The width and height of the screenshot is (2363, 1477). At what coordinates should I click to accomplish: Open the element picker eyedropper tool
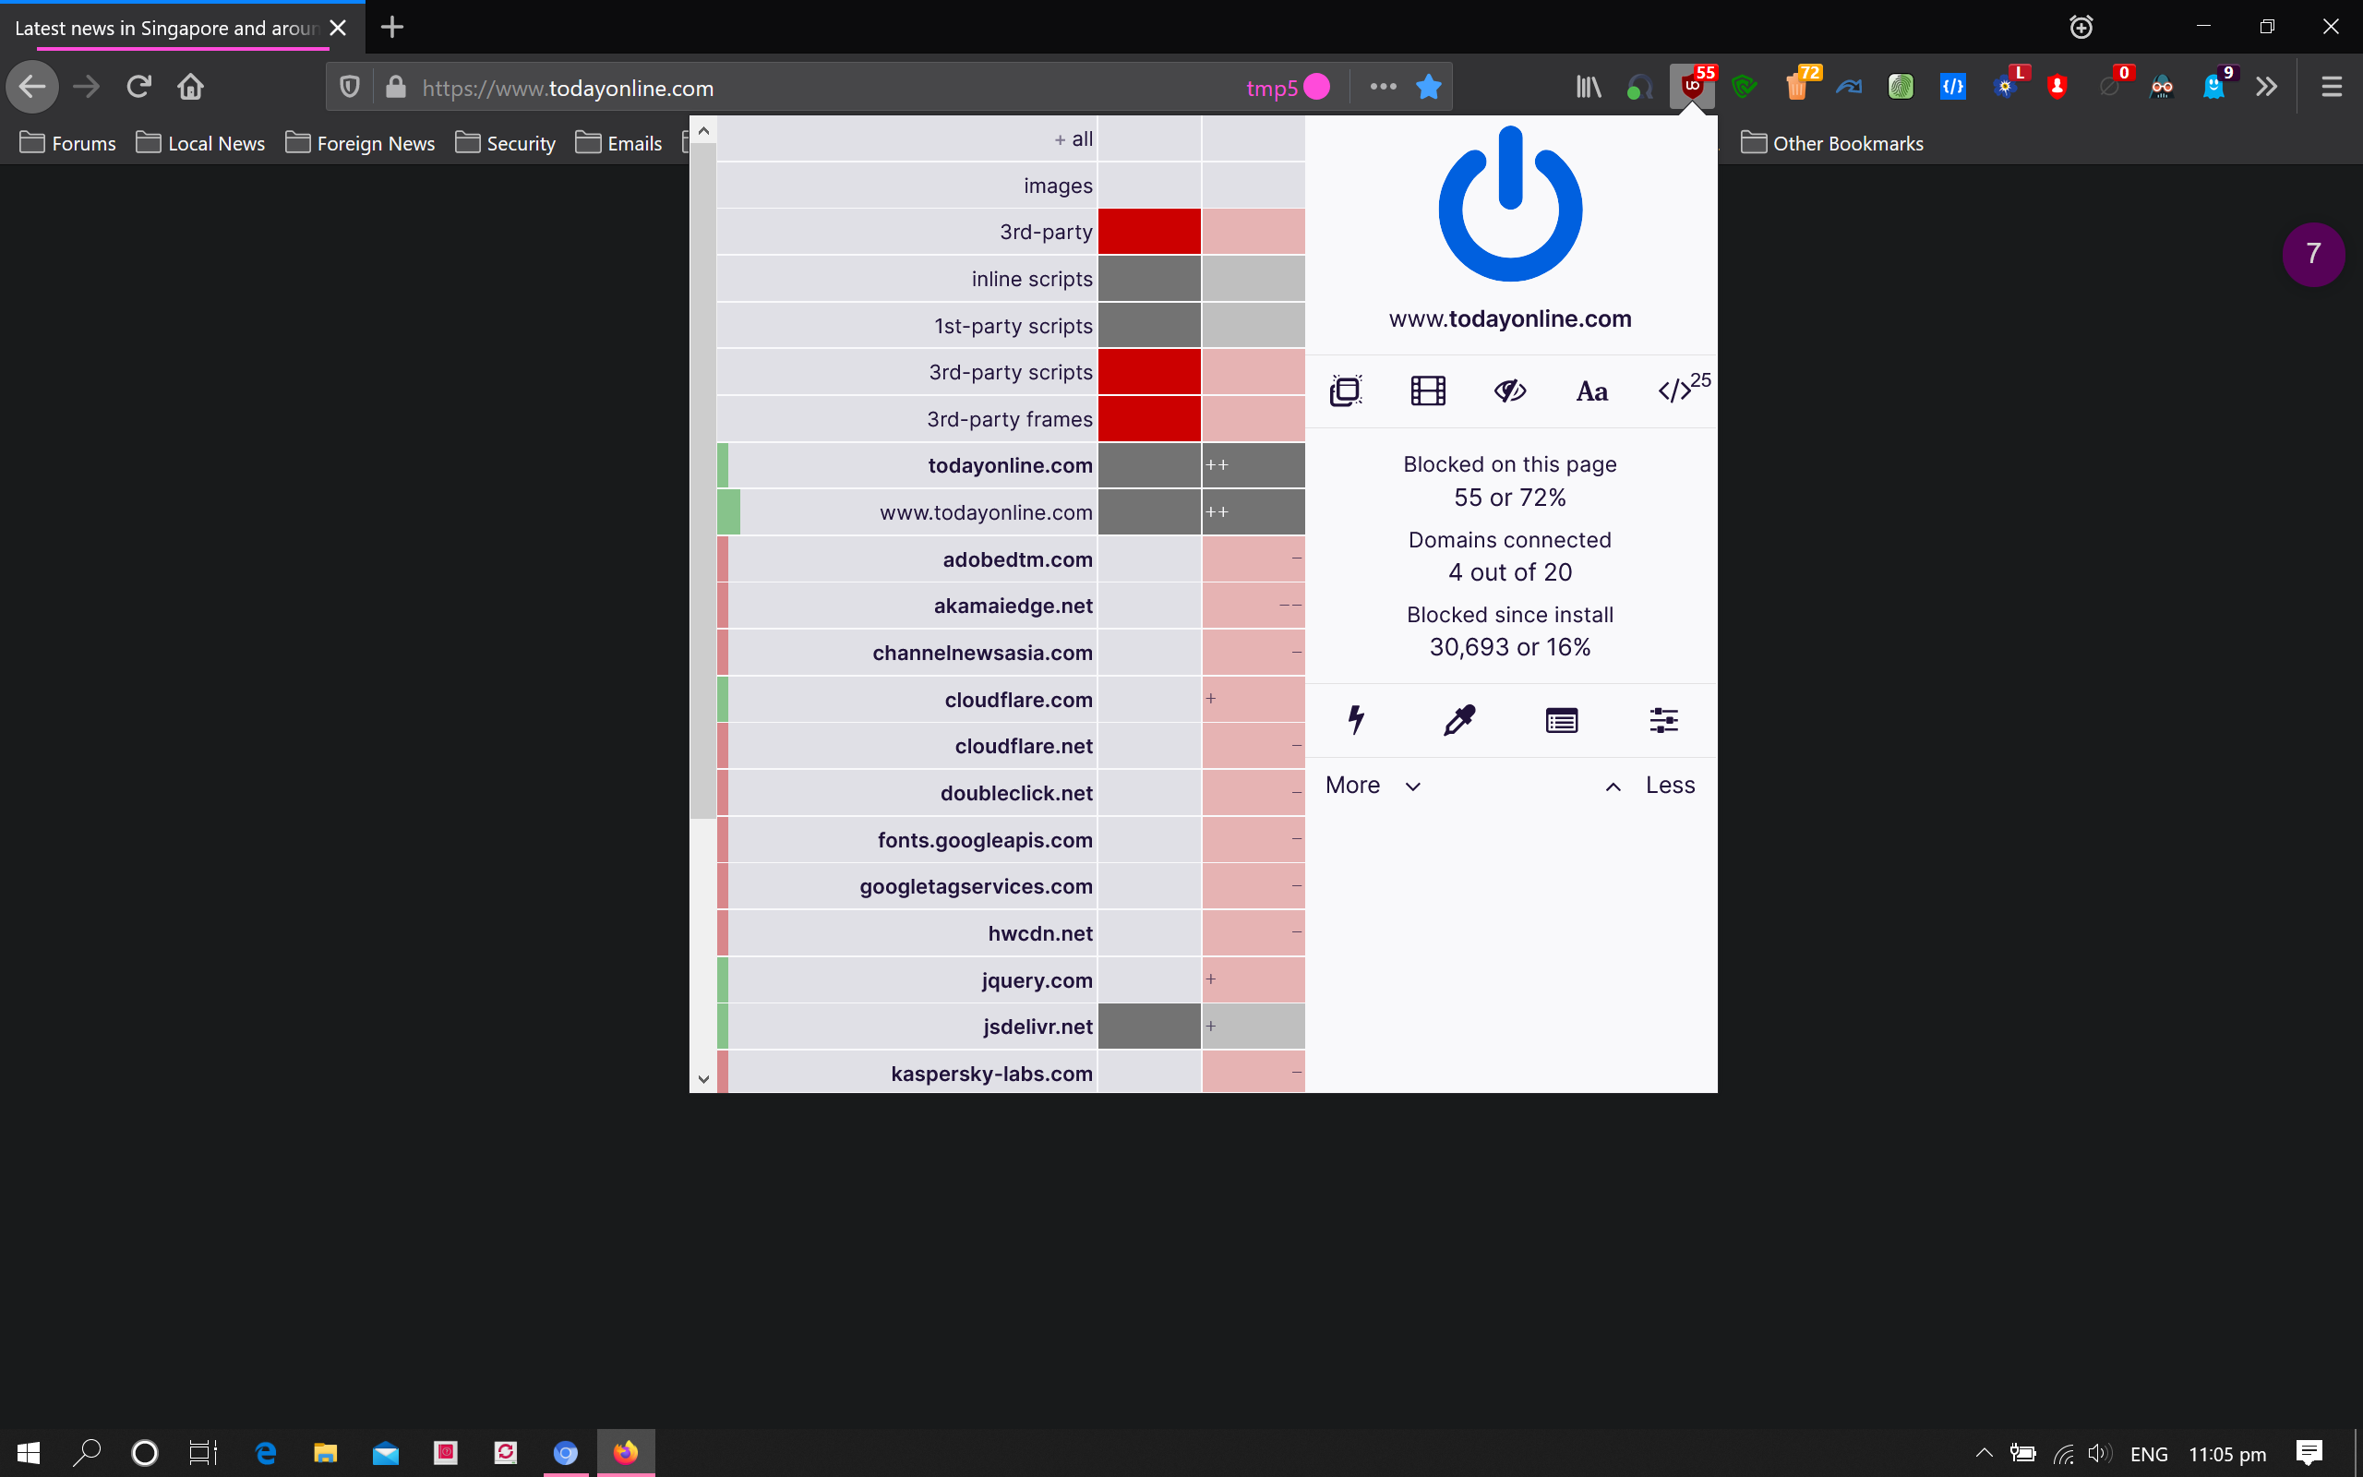[x=1458, y=720]
